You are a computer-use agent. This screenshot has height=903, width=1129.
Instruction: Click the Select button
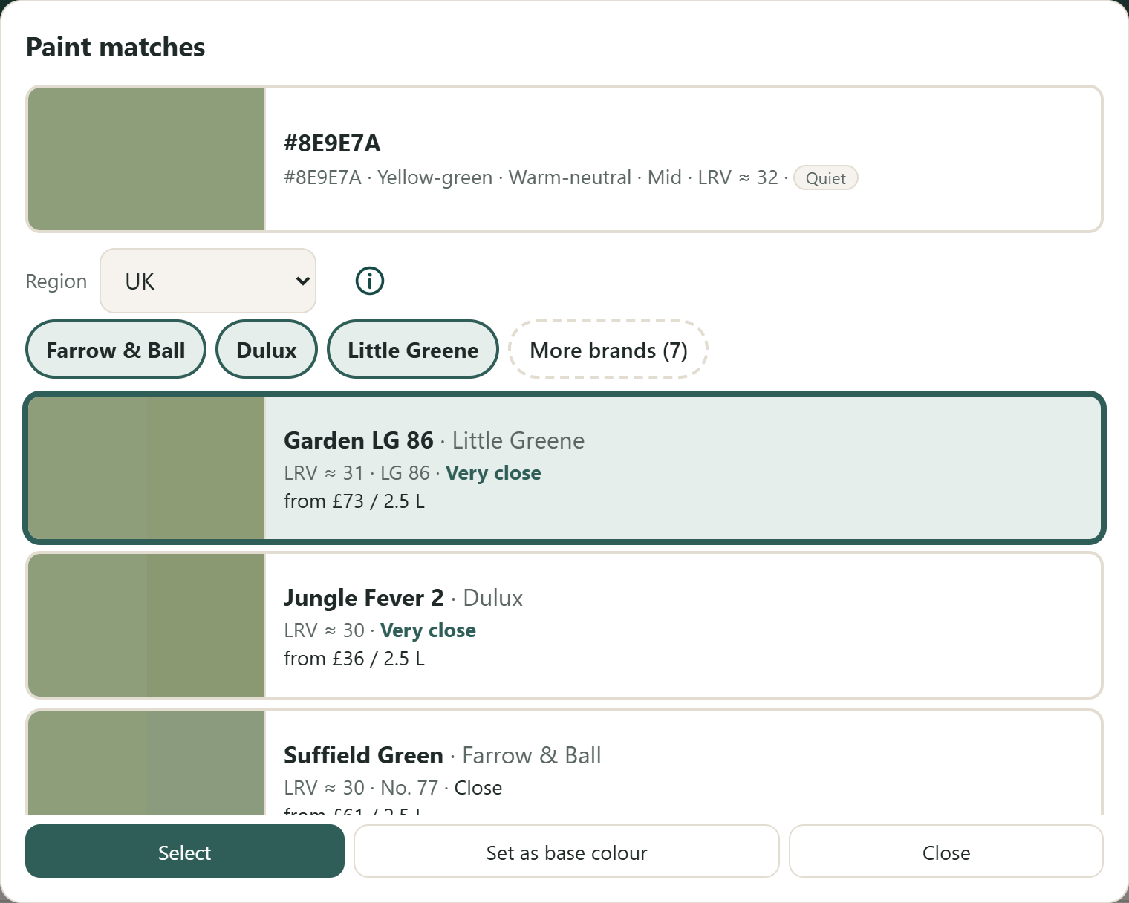pos(185,851)
